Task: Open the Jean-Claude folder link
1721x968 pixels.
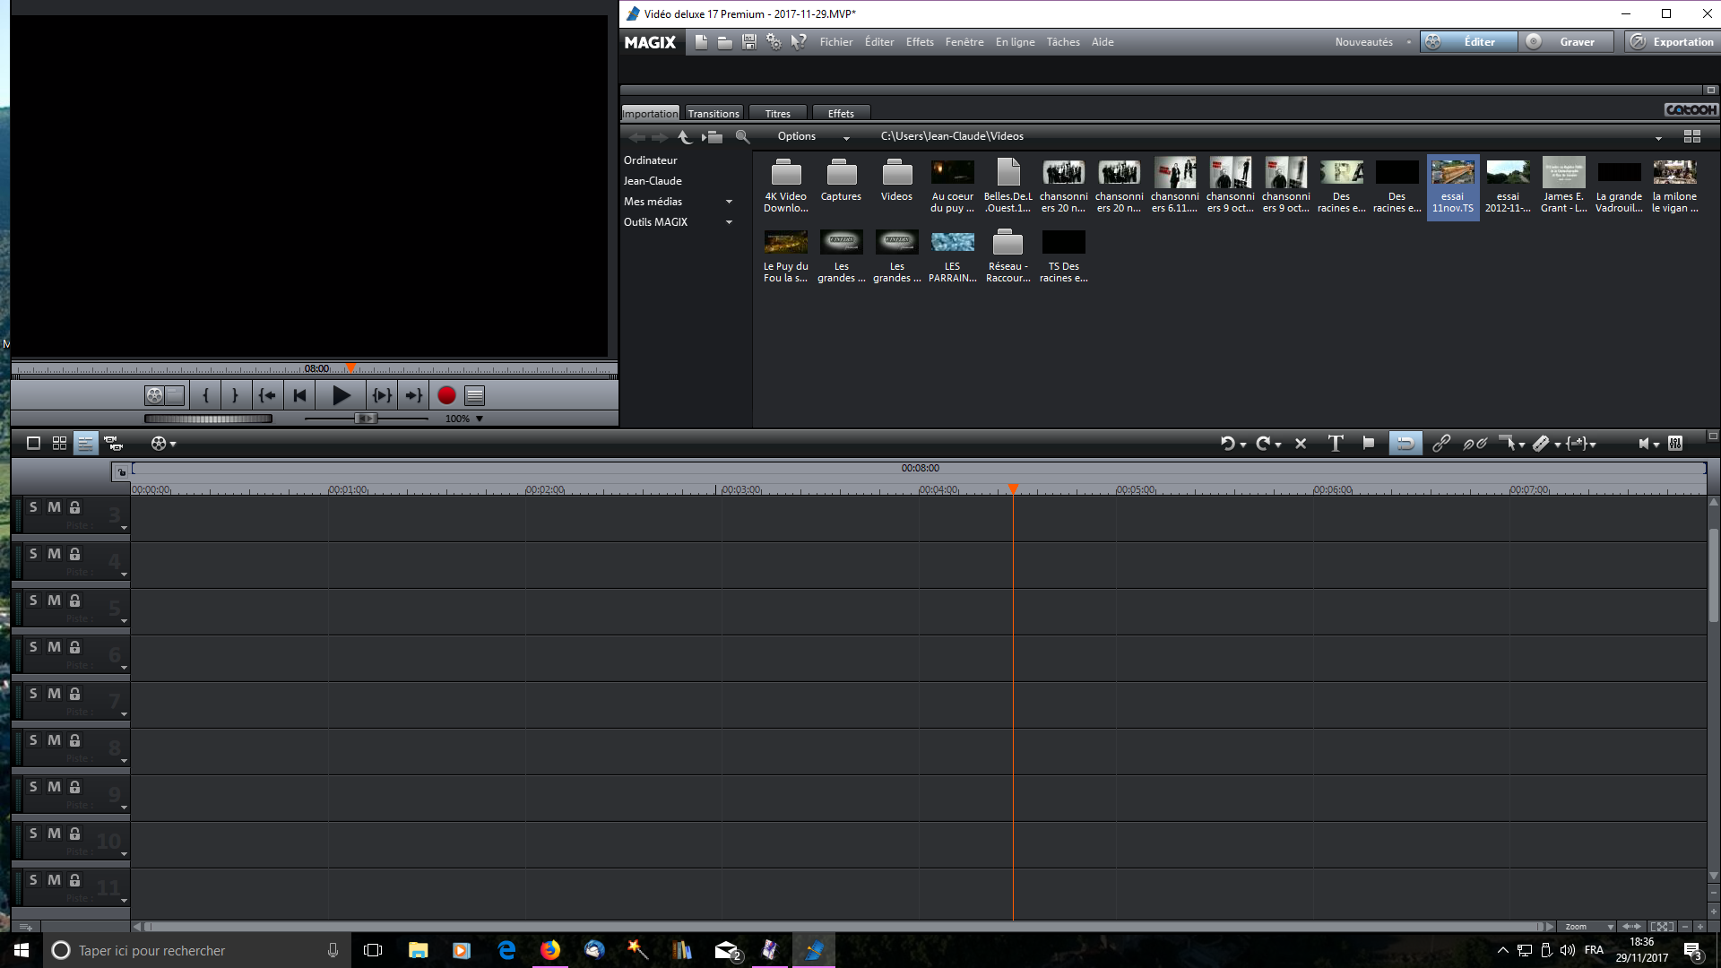Action: [653, 181]
